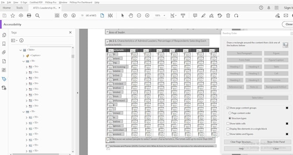Viewport: 293px width, 155px height.
Task: Click tables and figures color swatch
Action: pos(287,134)
